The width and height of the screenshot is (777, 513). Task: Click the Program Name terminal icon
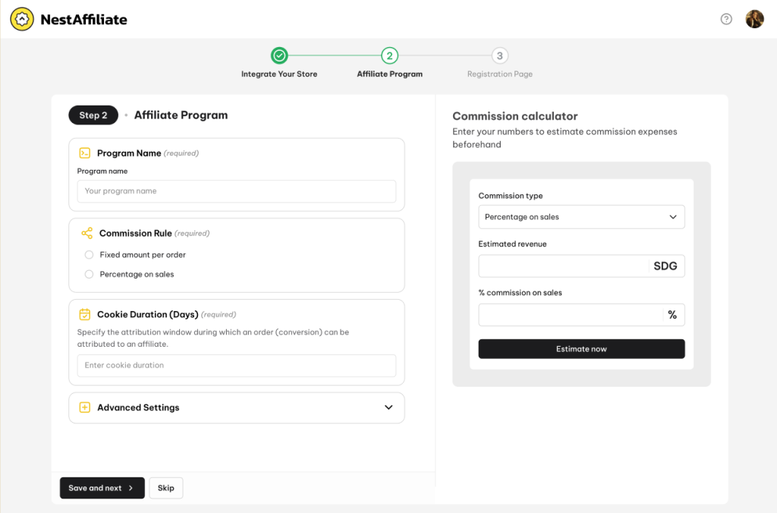pos(85,153)
